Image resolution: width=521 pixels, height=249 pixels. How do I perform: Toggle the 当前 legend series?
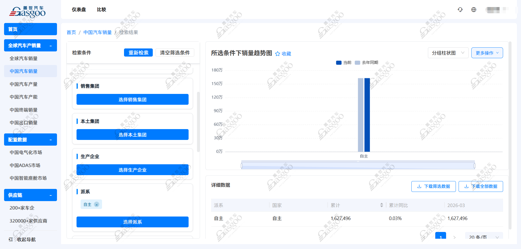point(344,63)
